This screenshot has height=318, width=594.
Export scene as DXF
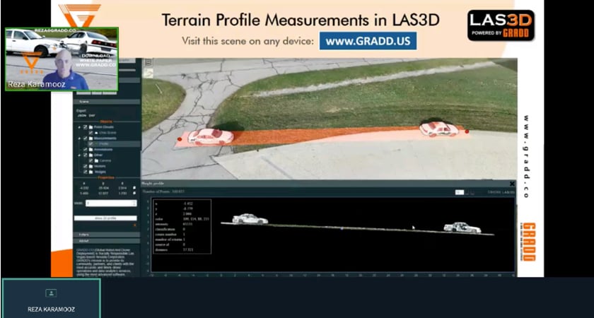tap(92, 115)
